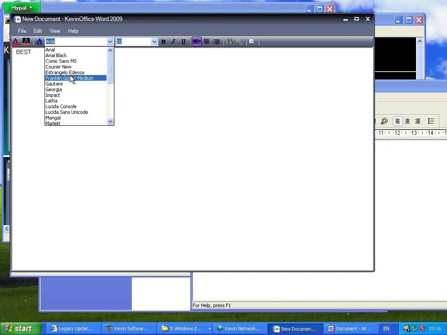Align left in background WordPad toolbar
The image size is (447, 335).
click(x=398, y=121)
